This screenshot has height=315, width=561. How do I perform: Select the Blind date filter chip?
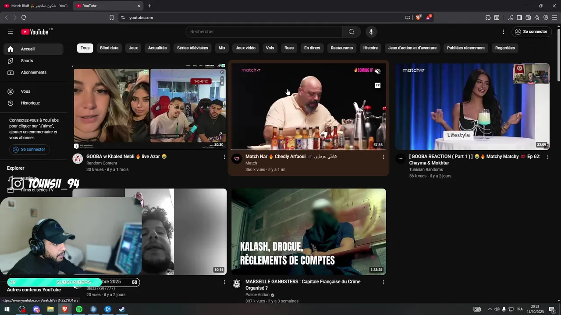point(109,48)
